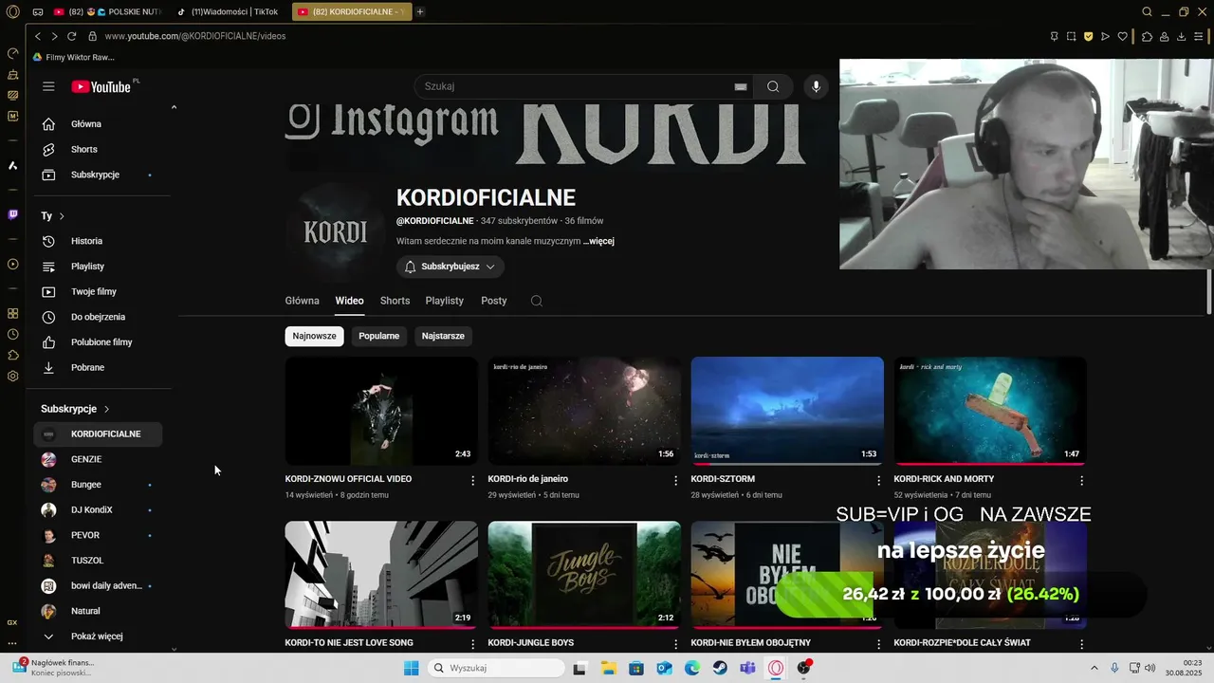
Task: Add page to bookmarks with heart icon
Action: [x=1123, y=36]
